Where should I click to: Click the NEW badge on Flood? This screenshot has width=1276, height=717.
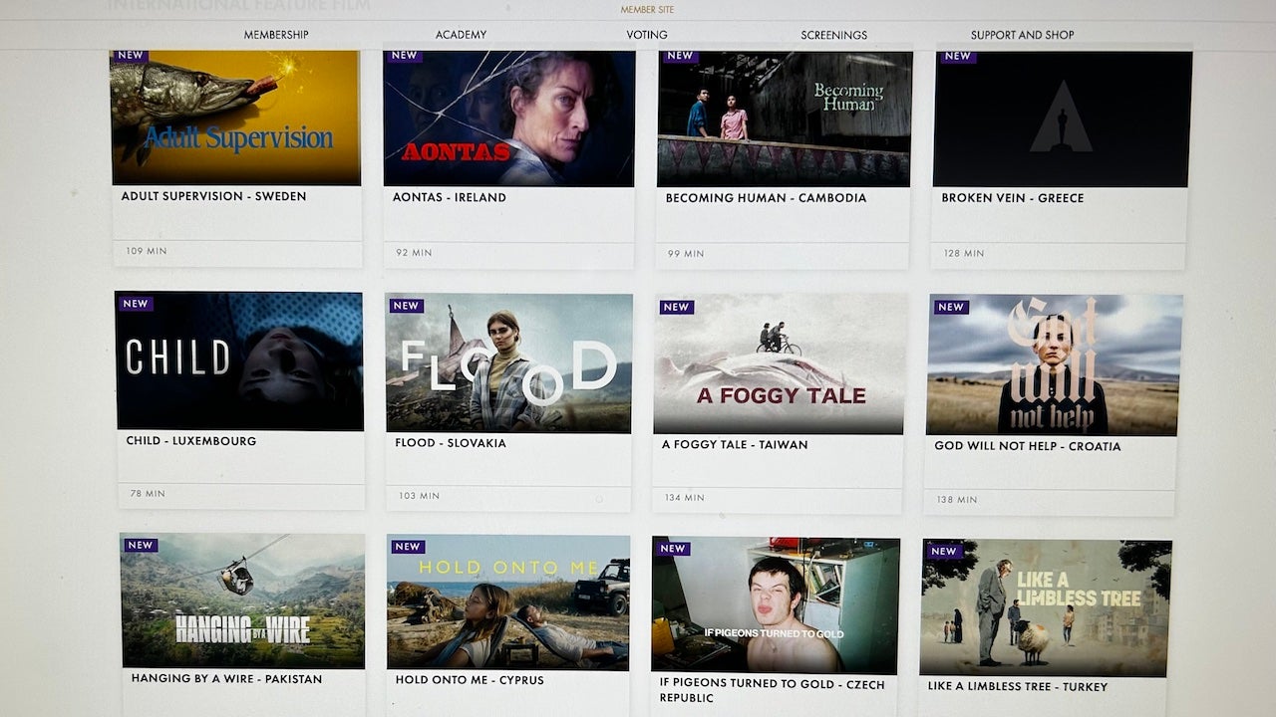pyautogui.click(x=407, y=306)
